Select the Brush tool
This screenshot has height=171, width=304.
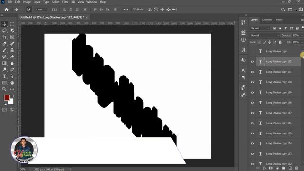click(4, 50)
